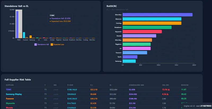This screenshot has width=212, height=109.
Task: Click the 2.4d tail interval value
Action: pyautogui.click(x=164, y=99)
